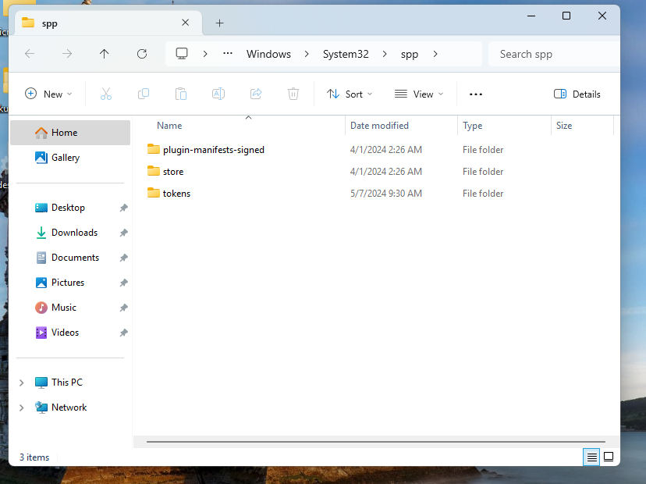Close the spp tab
This screenshot has height=484, width=646.
(x=186, y=23)
